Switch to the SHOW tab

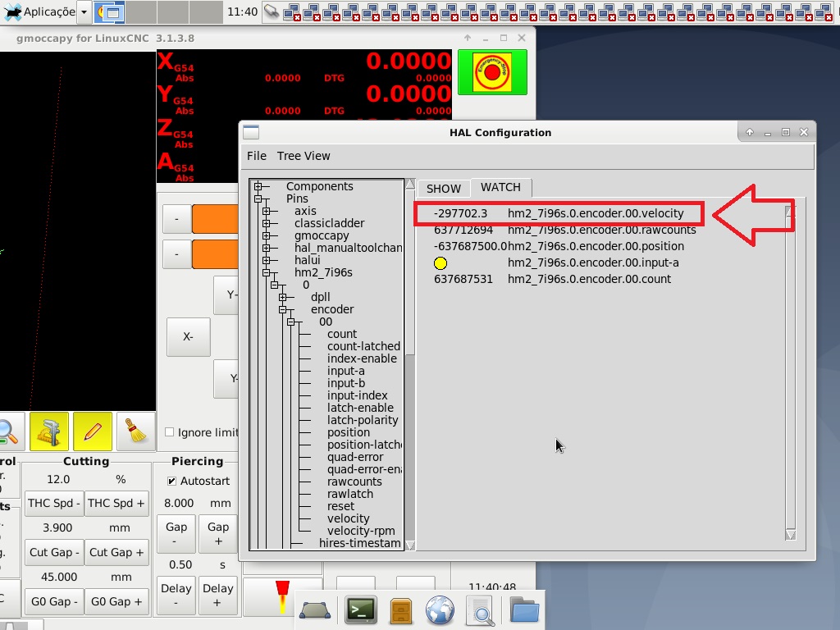point(443,188)
